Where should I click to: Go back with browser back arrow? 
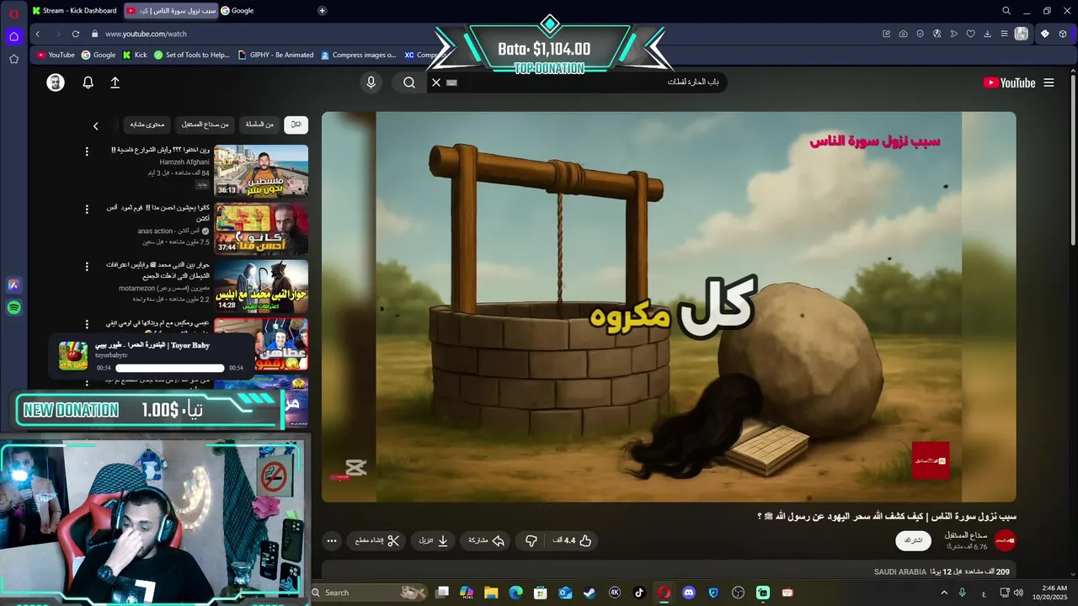coord(38,34)
